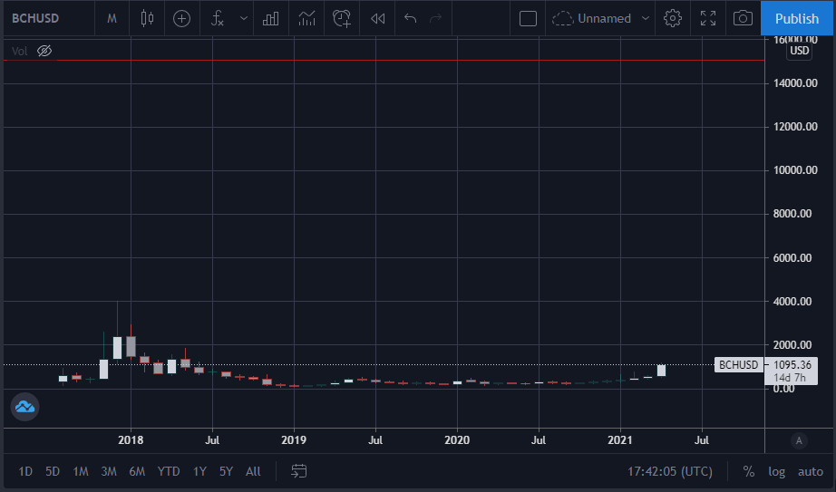Select the 5Y time range
Viewport: 836px width, 492px height.
point(226,471)
